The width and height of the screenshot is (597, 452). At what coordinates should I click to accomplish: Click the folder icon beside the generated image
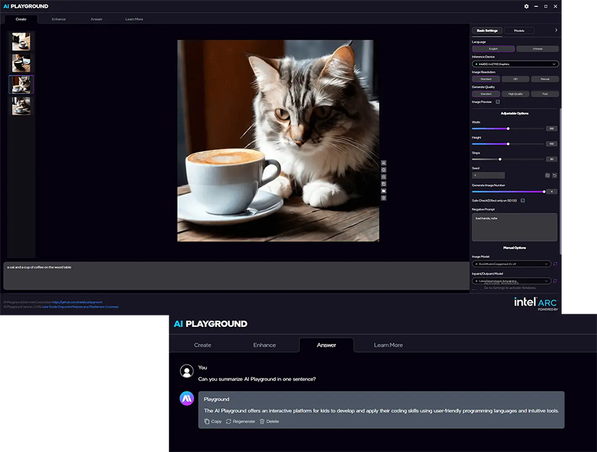(383, 191)
